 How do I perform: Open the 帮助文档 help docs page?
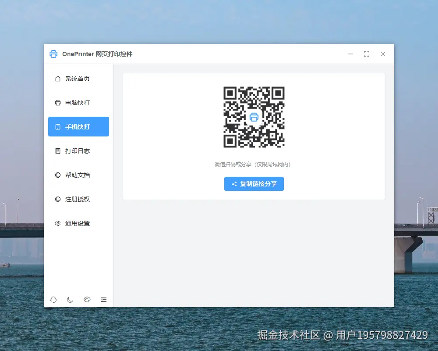78,175
